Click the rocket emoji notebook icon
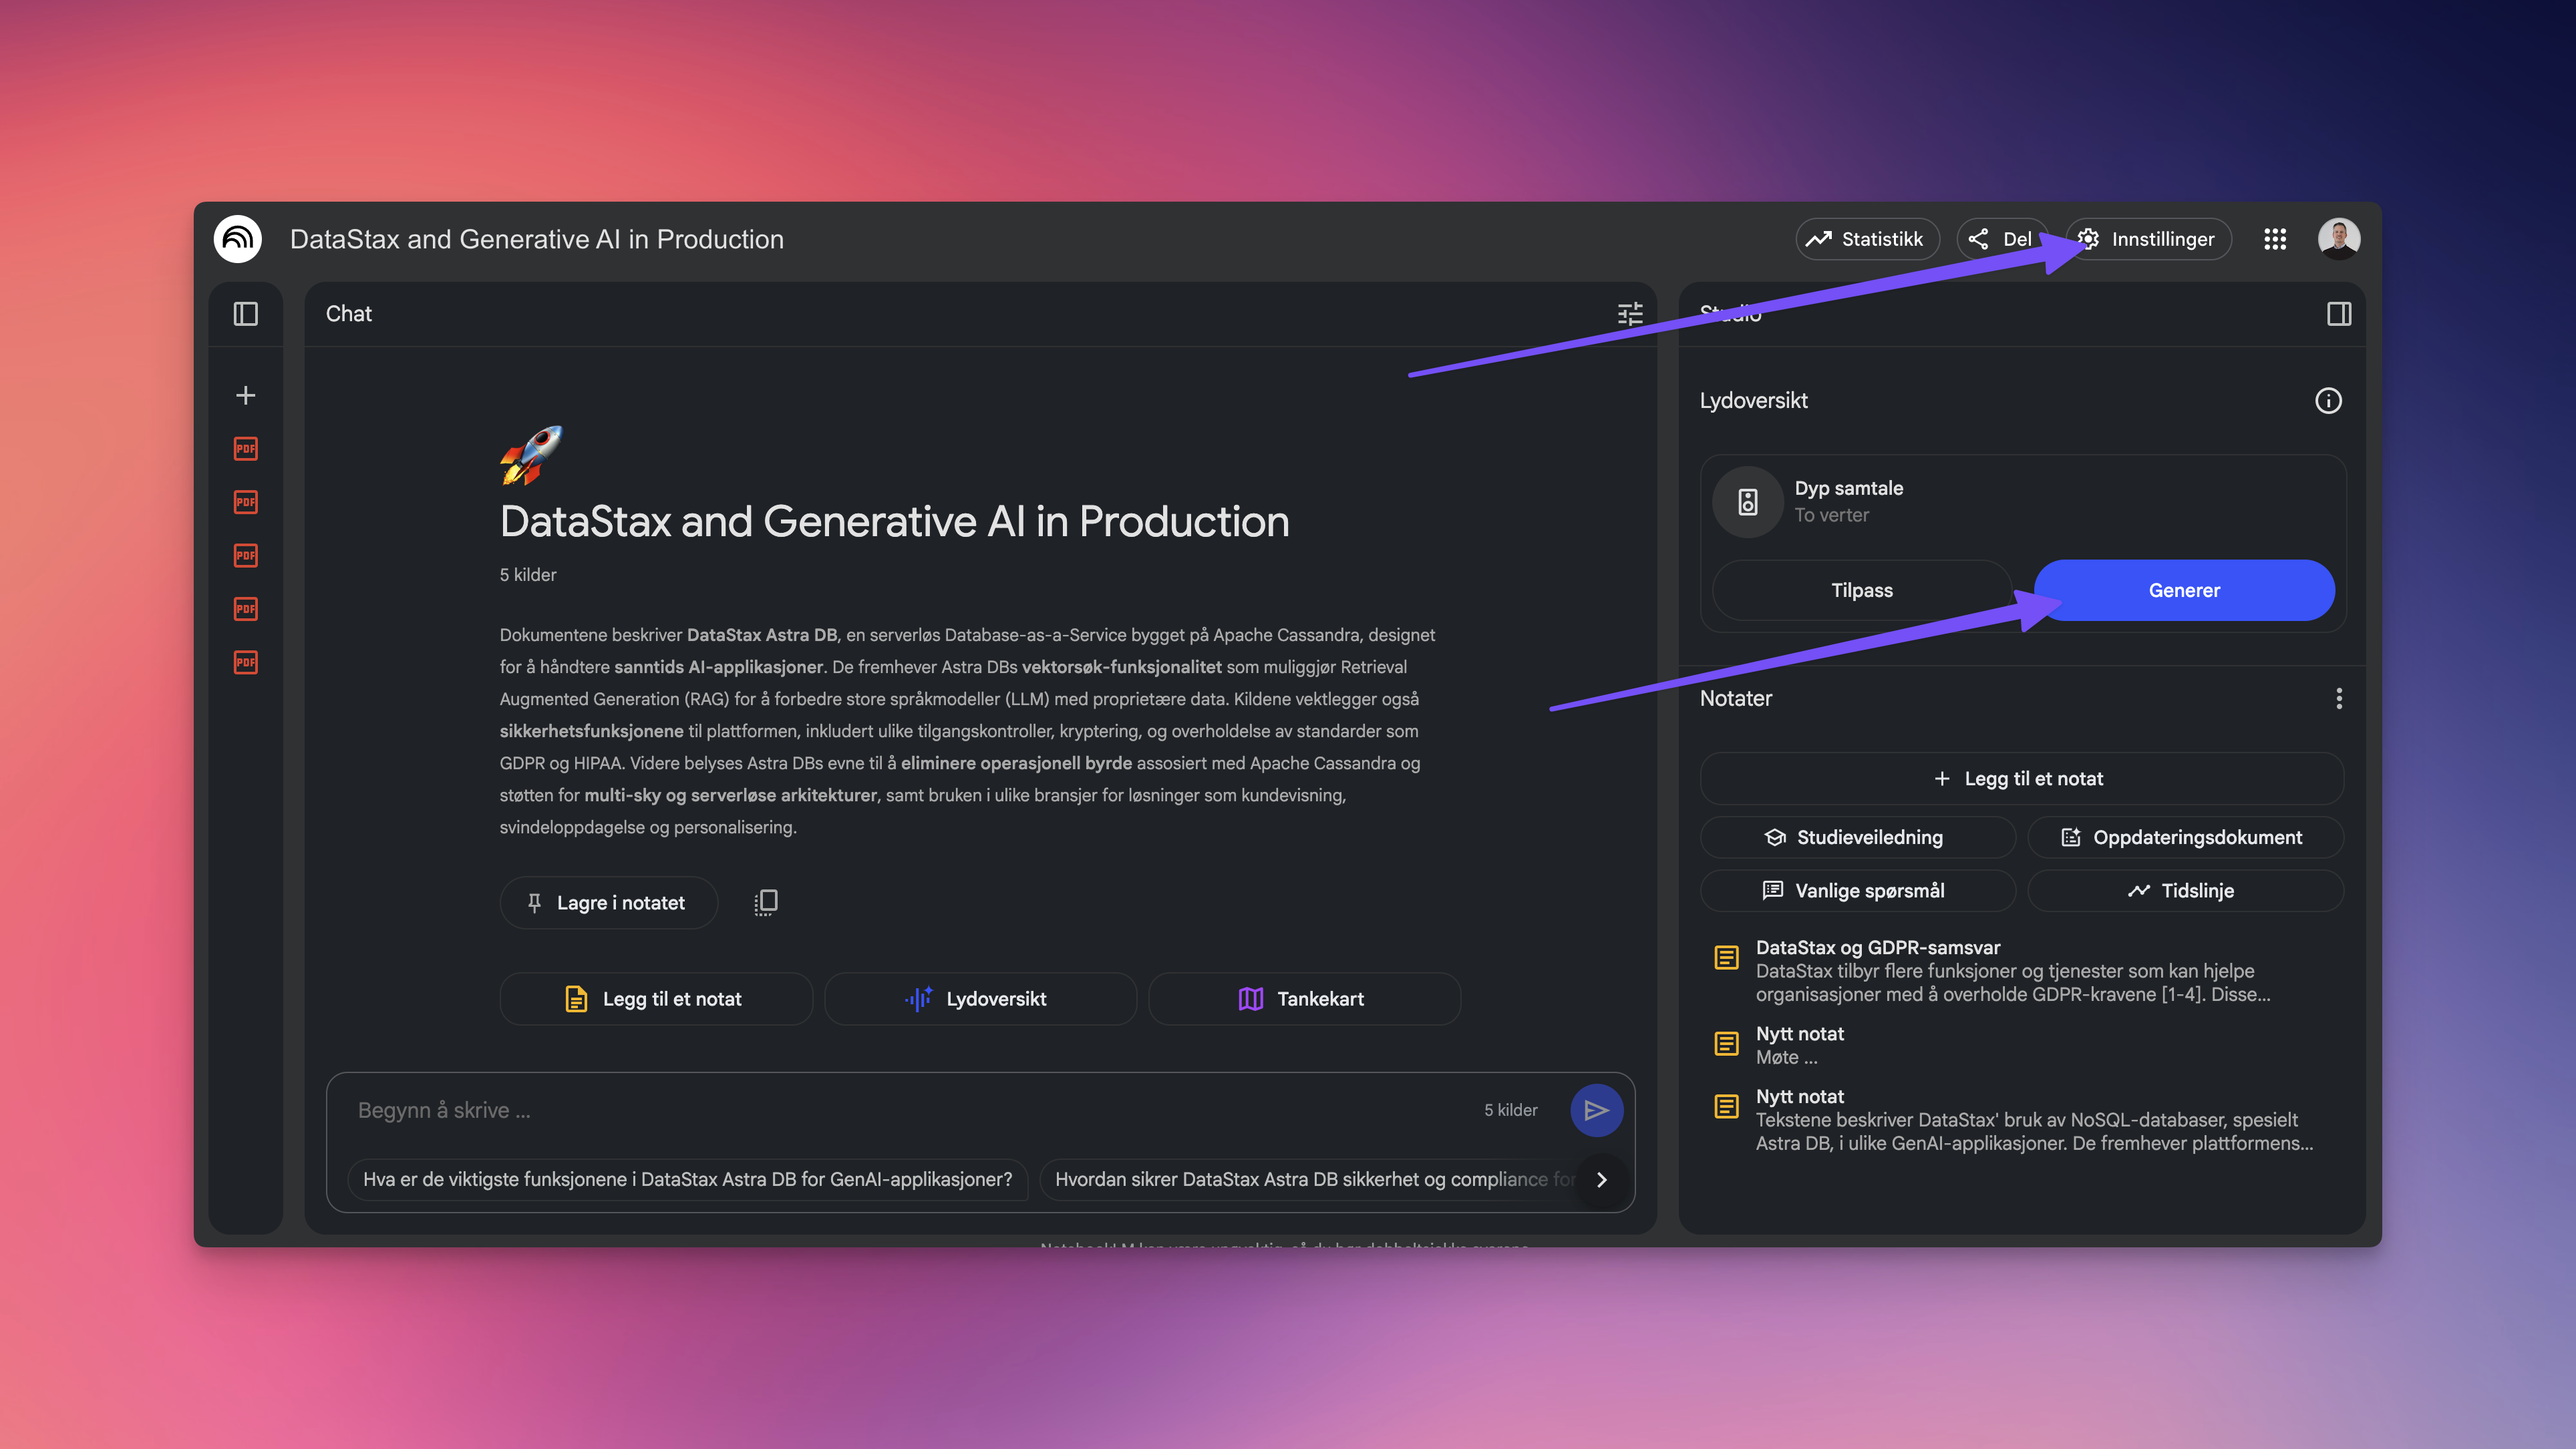 531,455
